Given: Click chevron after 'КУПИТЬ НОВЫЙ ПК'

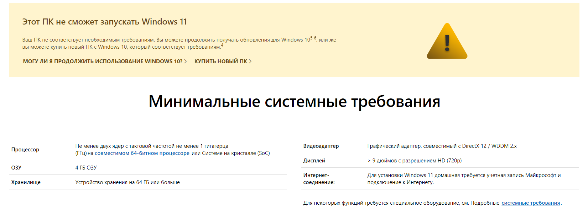Looking at the screenshot, I should [250, 61].
